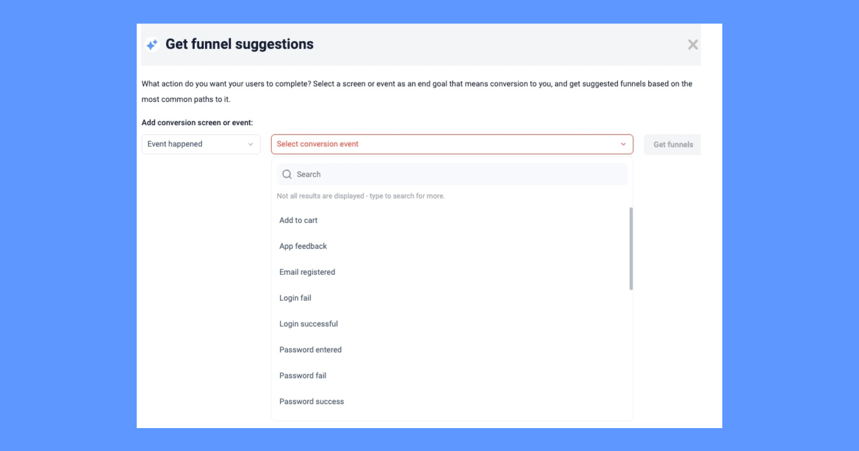Screen dimensions: 859x451
Task: Select Password entered as conversion event
Action: tap(310, 349)
